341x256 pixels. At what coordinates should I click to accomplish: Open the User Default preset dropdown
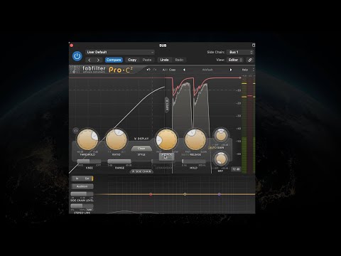pos(120,52)
